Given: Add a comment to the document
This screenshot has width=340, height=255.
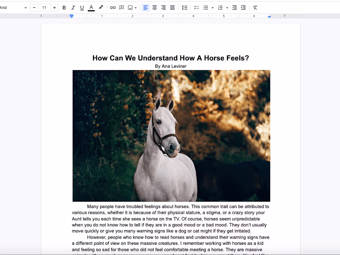Looking at the screenshot, I should [121, 7].
